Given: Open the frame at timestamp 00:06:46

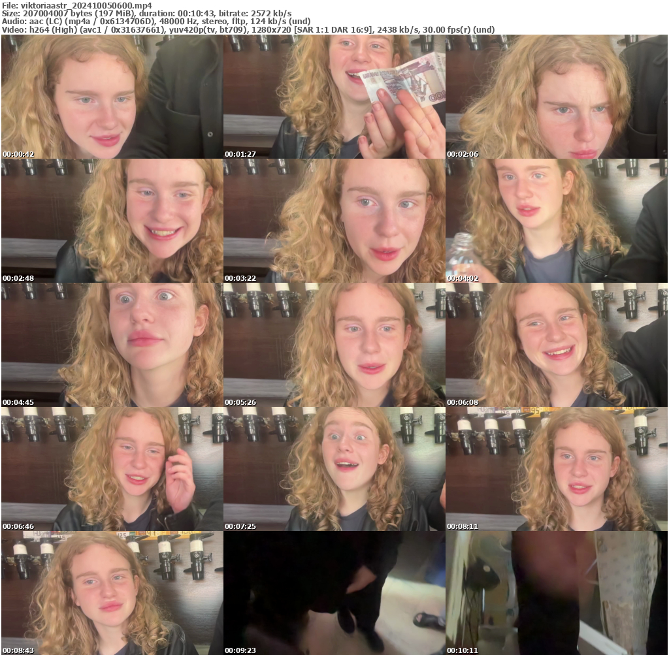Looking at the screenshot, I should (111, 468).
